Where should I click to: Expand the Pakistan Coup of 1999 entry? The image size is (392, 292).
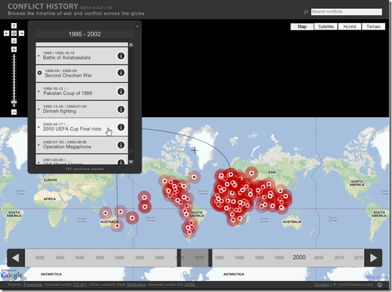(39, 91)
